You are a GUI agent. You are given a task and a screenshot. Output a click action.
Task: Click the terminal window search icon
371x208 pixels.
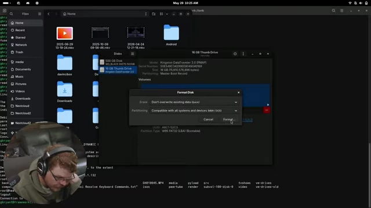334,10
